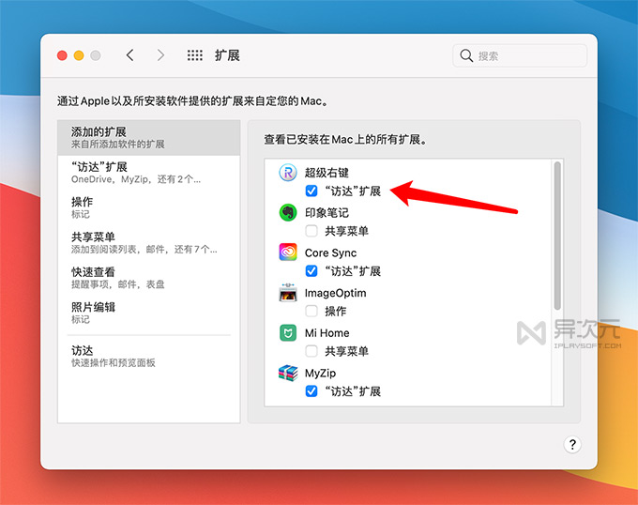The width and height of the screenshot is (638, 505).
Task: Minimize the window with yellow button
Action: [x=79, y=55]
